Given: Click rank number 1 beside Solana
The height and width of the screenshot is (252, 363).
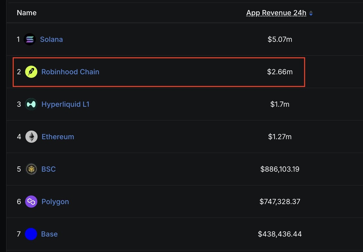Looking at the screenshot, I should pos(18,39).
